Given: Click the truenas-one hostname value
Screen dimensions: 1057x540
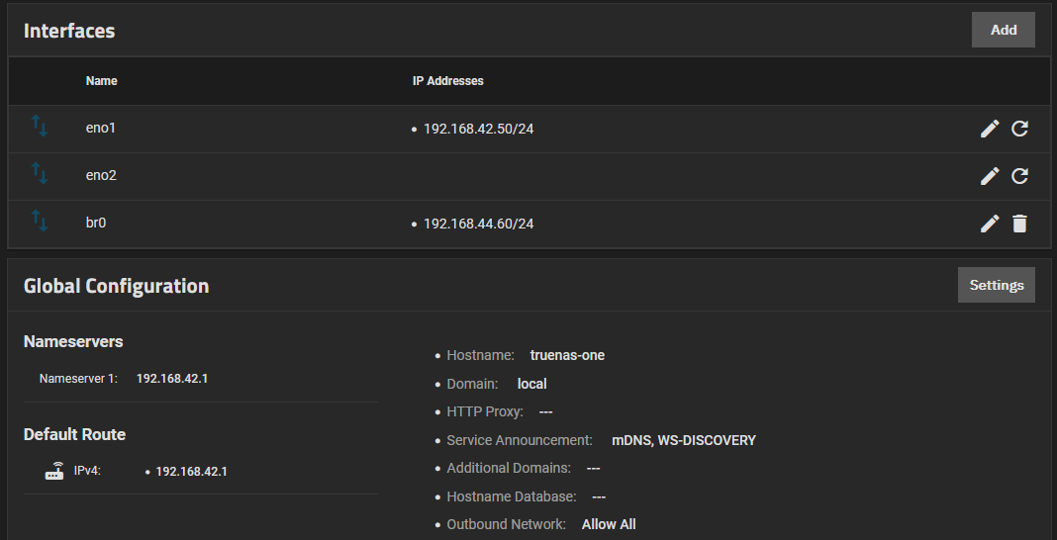Looking at the screenshot, I should tap(567, 355).
